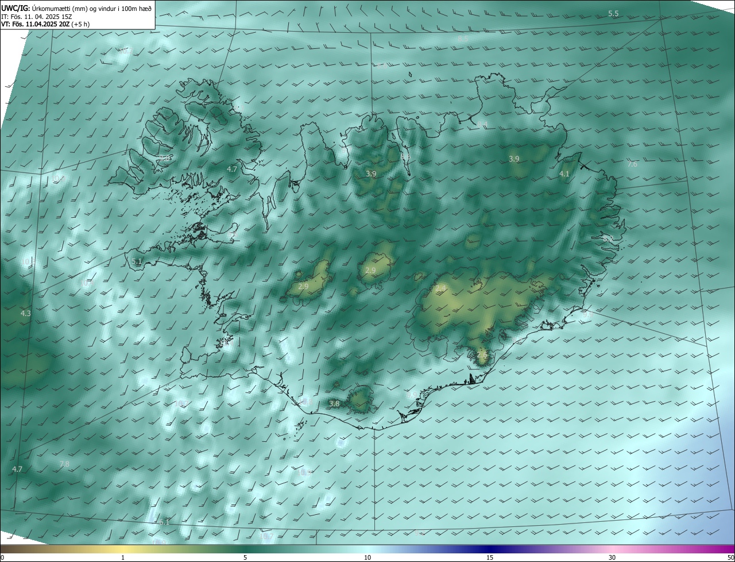The width and height of the screenshot is (735, 562).
Task: Click the value label '4.3' on the map
Action: coord(25,314)
